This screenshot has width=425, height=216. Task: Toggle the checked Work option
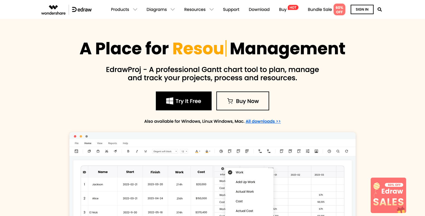[x=230, y=172]
